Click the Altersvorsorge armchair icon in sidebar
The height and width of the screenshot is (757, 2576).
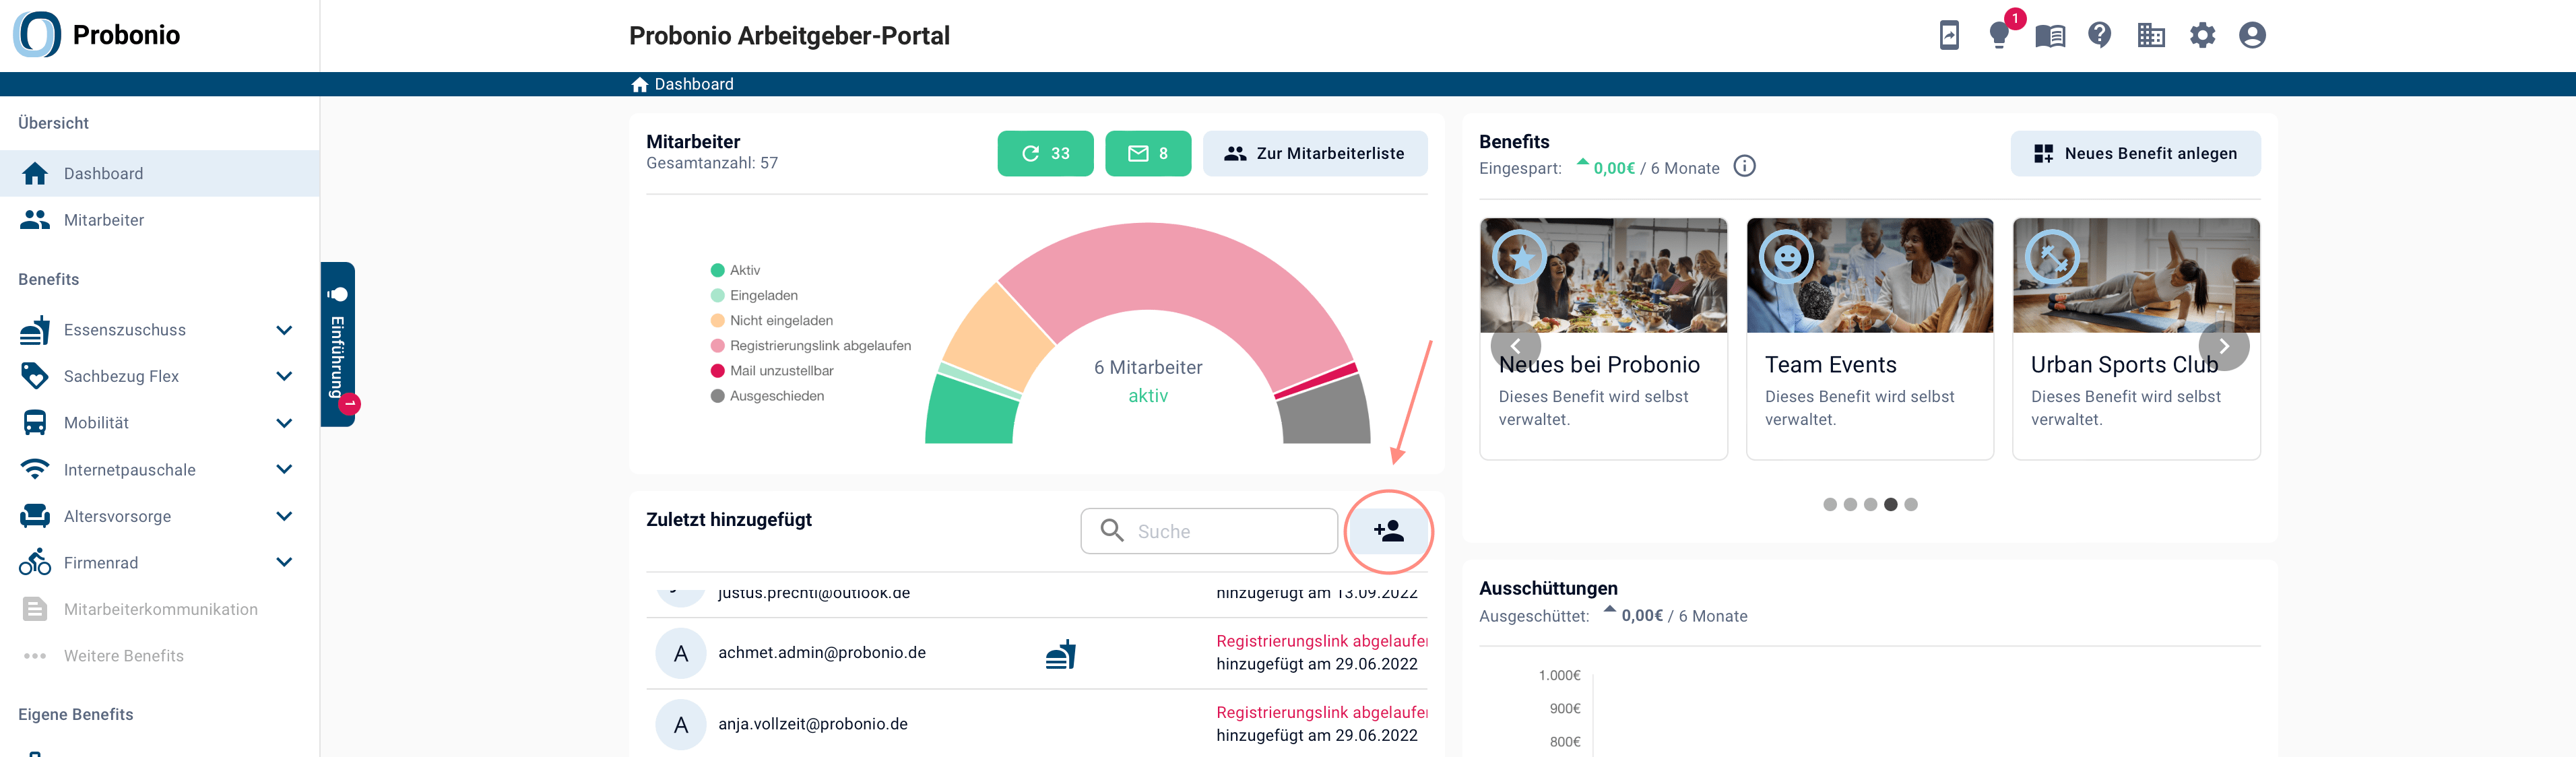[x=35, y=516]
